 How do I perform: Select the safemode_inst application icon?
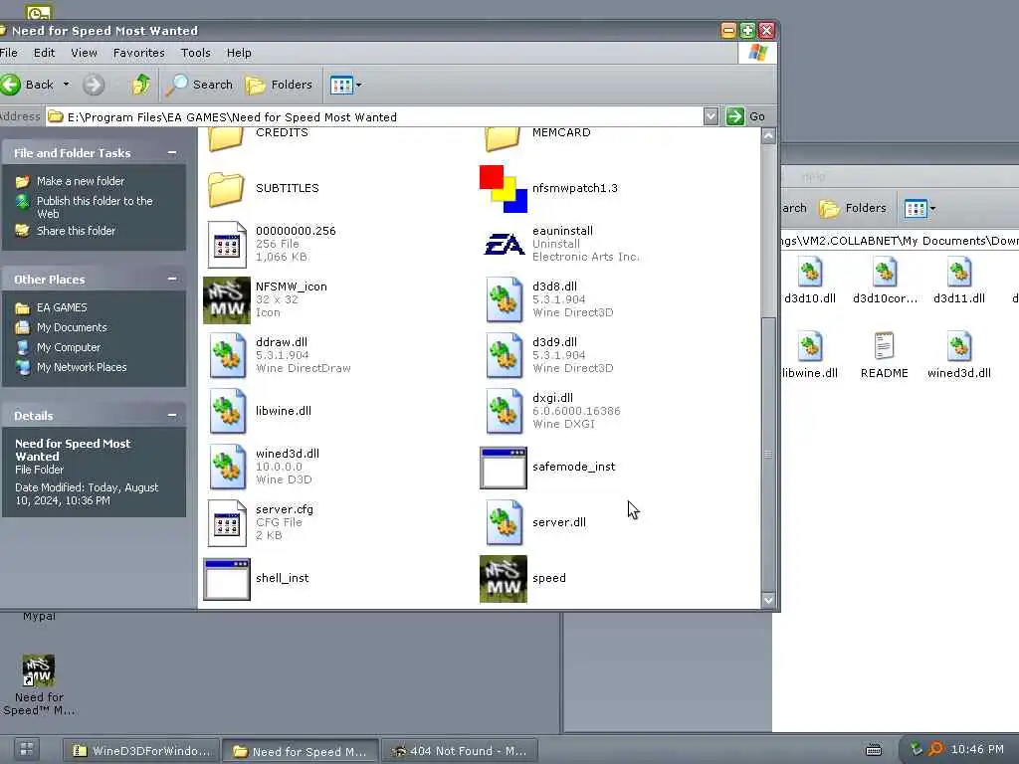coord(503,468)
